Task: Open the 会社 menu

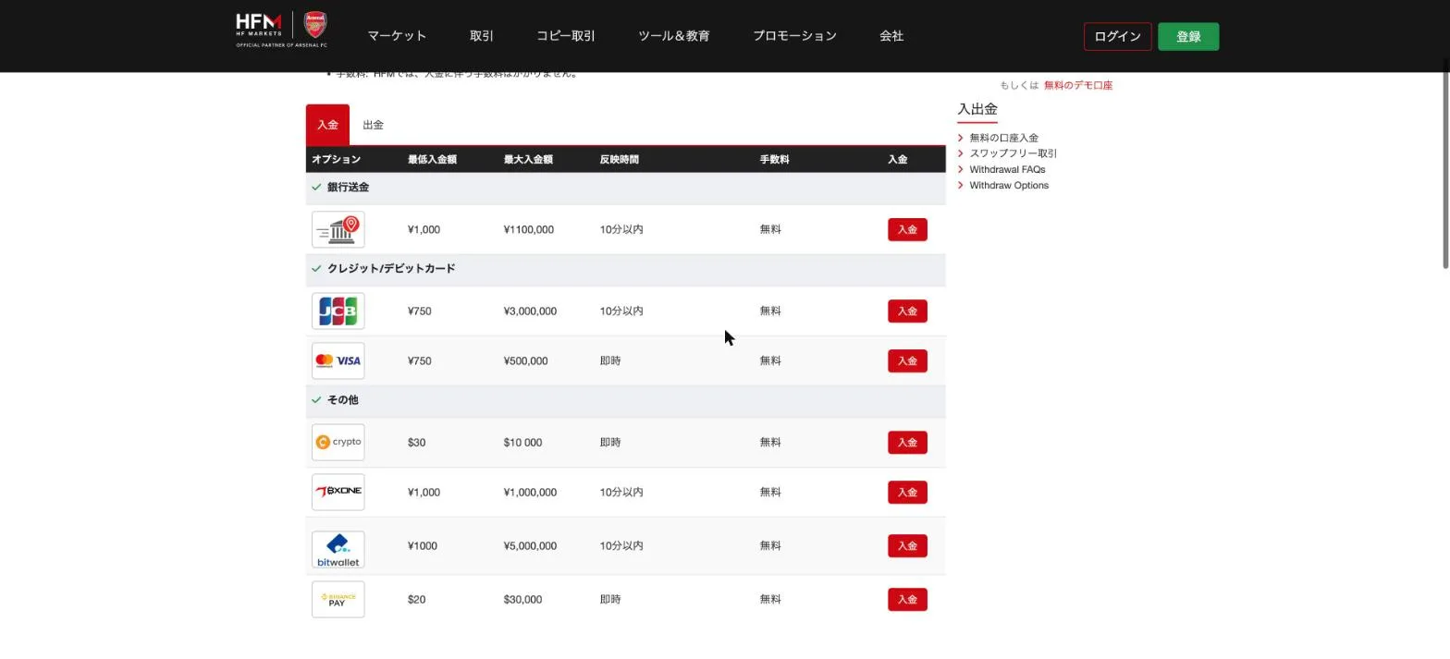Action: coord(891,36)
